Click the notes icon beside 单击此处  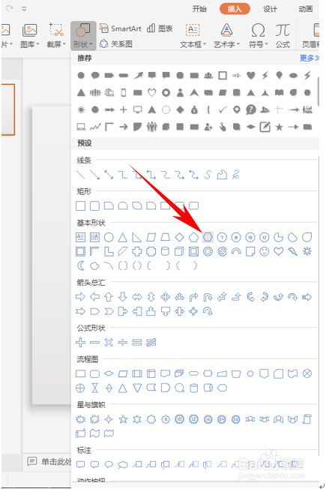pos(31,461)
